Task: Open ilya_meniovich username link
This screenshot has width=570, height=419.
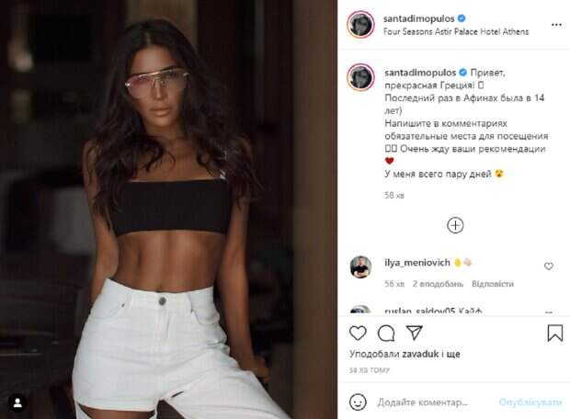Action: point(417,263)
